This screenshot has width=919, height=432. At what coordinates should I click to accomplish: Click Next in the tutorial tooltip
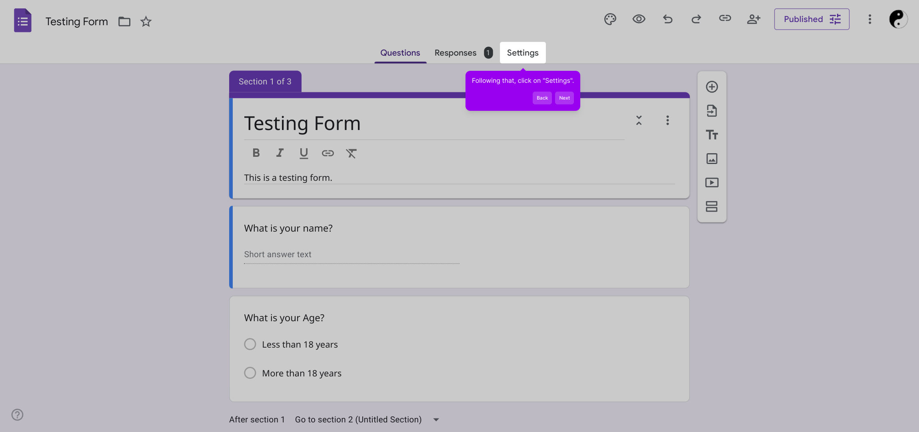pyautogui.click(x=564, y=98)
